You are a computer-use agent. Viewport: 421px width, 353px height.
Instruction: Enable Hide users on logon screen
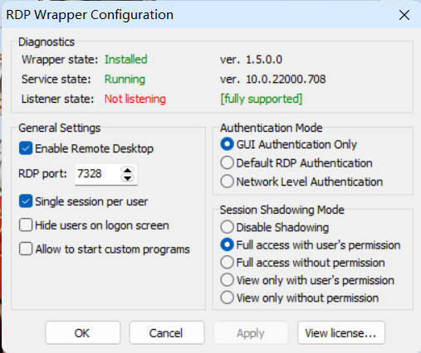coord(26,225)
